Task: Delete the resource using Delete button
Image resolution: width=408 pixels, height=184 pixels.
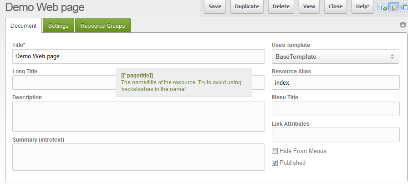Action: 281,7
